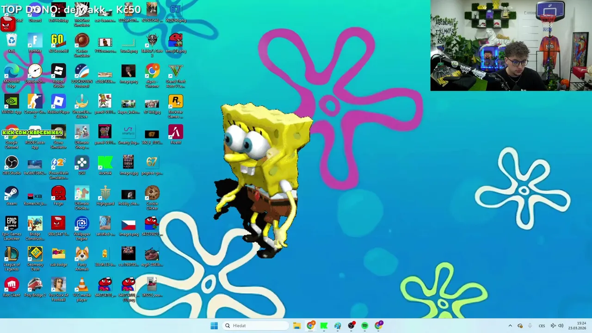
Task: Open You Suck At Football icon
Action: (58, 290)
